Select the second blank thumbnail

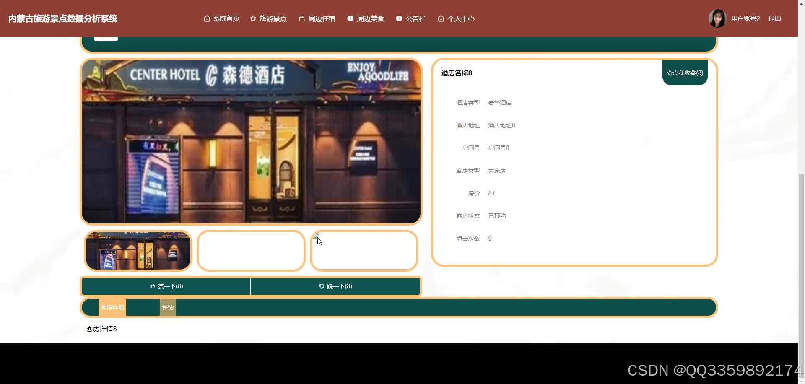pyautogui.click(x=251, y=250)
